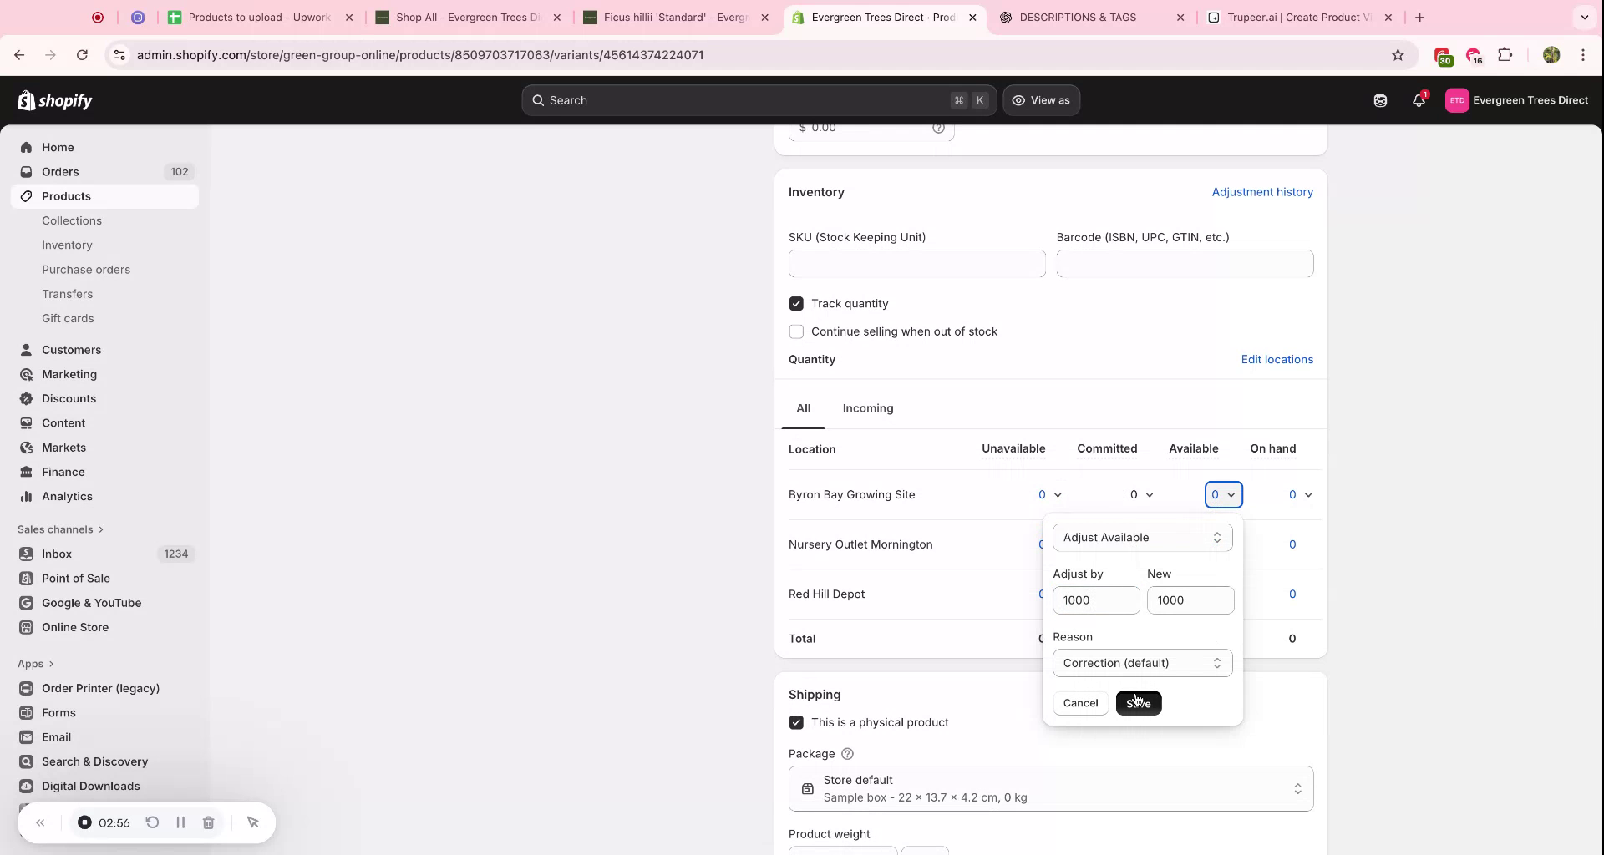This screenshot has width=1604, height=855.
Task: Save the inventory adjustment
Action: tap(1139, 703)
